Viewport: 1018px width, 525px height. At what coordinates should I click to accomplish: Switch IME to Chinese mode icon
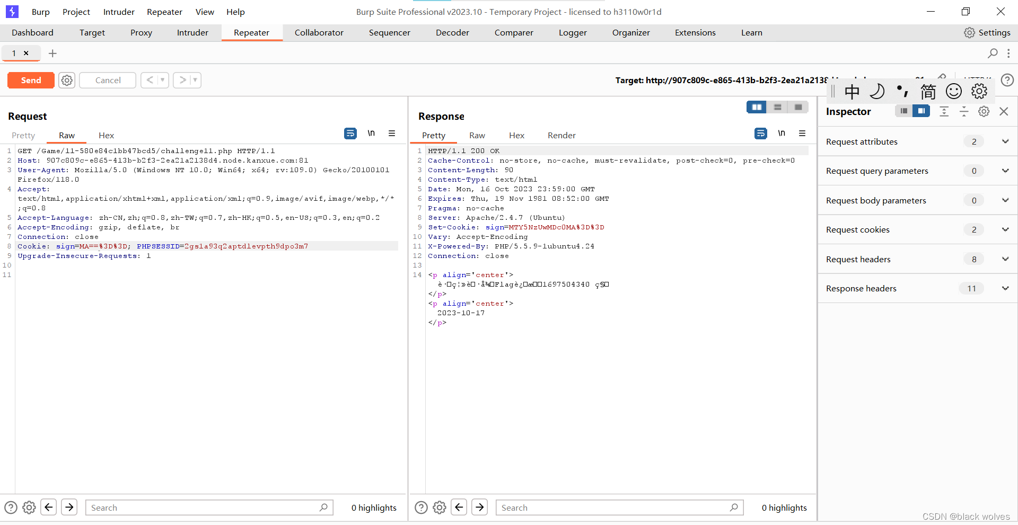(852, 92)
